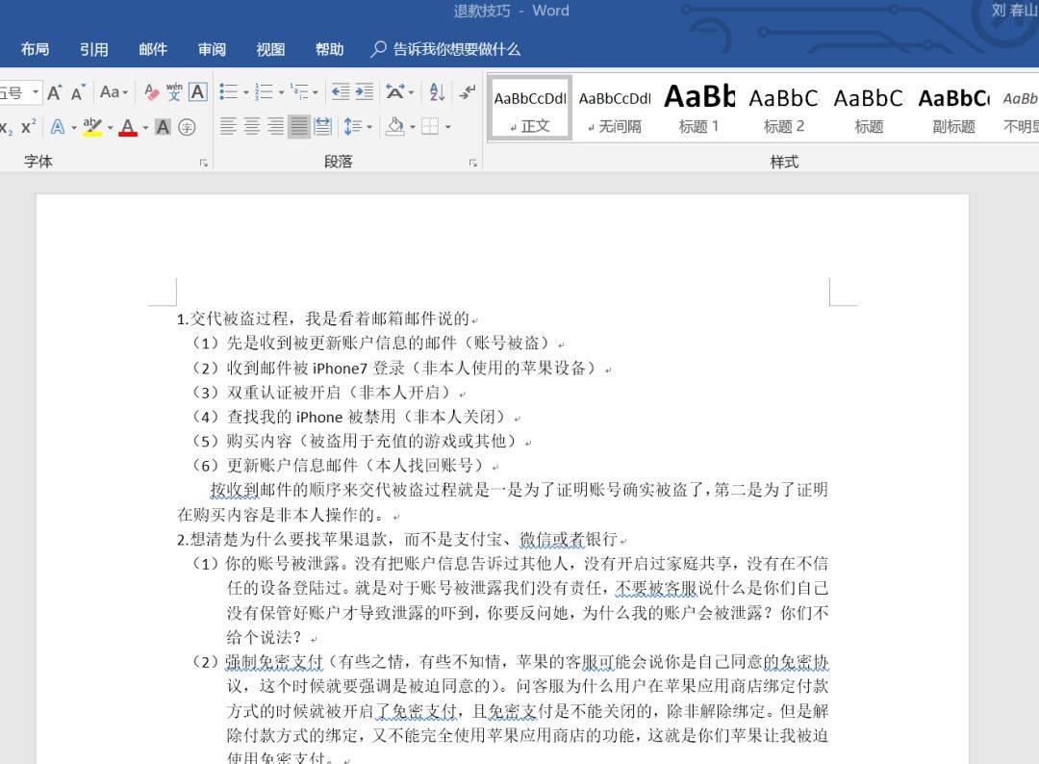Click the phonetic guide (wén) icon
This screenshot has height=764, width=1039.
(174, 92)
